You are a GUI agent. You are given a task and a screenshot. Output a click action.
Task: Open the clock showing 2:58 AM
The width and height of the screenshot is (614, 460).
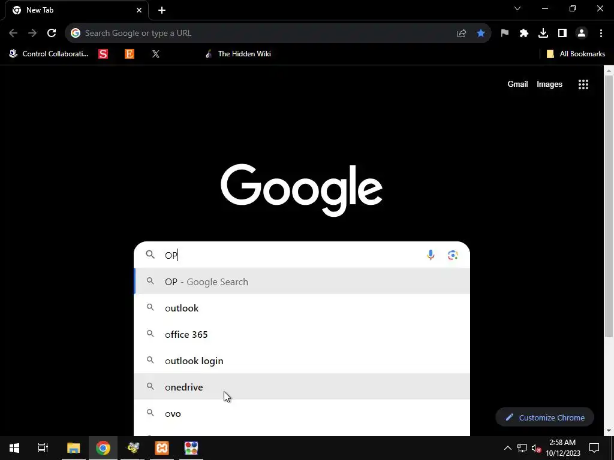pos(562,448)
